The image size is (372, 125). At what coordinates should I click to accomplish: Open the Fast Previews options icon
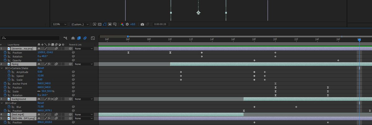[x=95, y=24]
